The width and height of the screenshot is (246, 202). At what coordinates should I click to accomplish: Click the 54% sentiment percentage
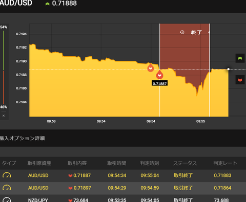4,27
